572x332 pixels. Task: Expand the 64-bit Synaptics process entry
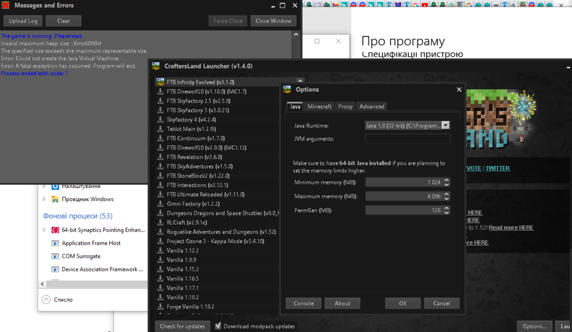click(44, 230)
